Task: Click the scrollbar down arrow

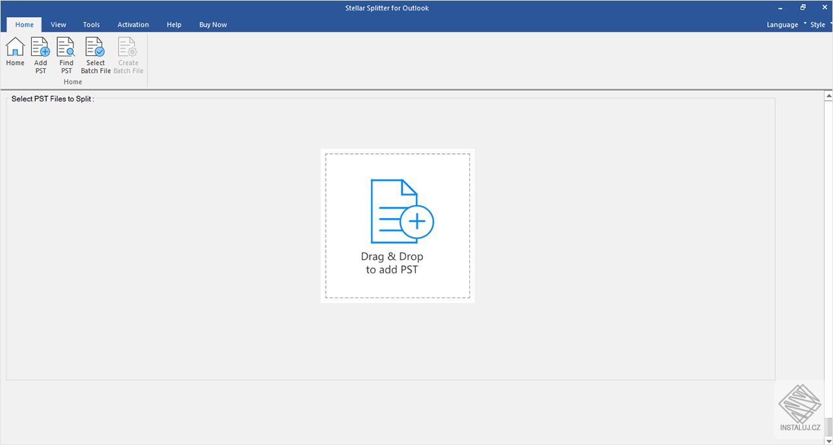Action: tap(828, 439)
